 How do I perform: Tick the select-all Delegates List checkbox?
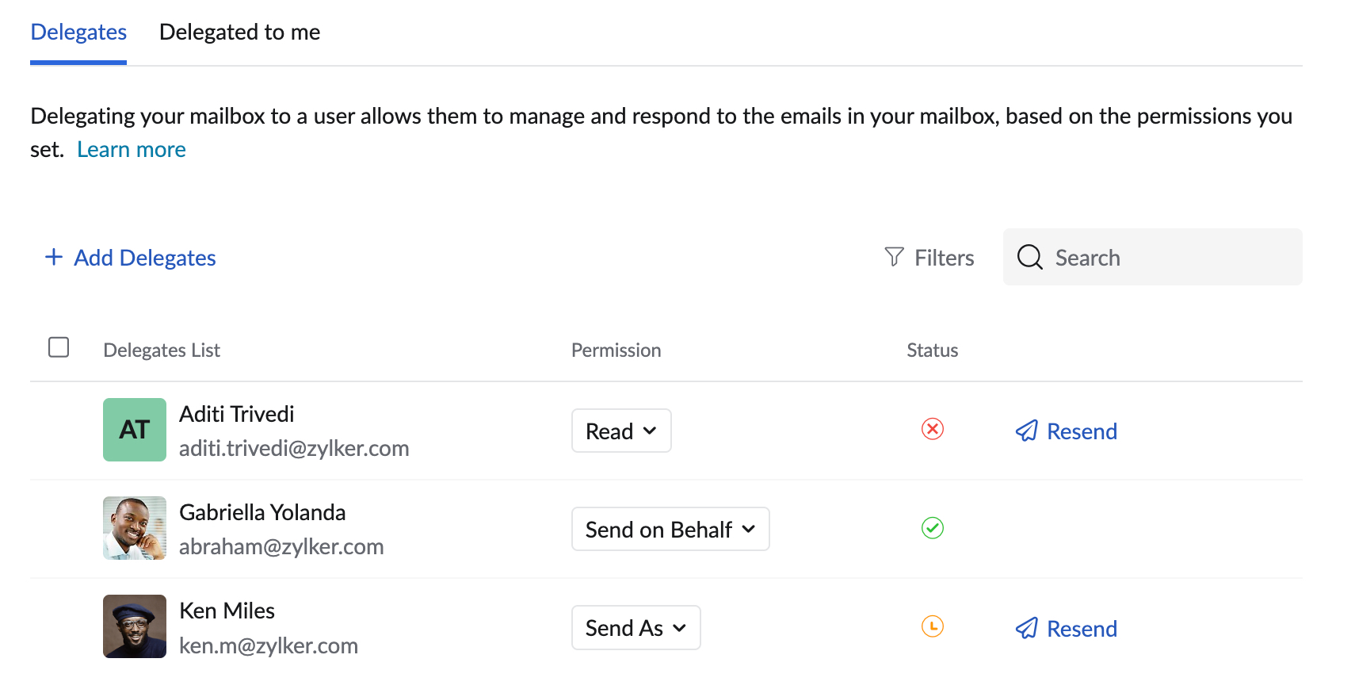59,347
